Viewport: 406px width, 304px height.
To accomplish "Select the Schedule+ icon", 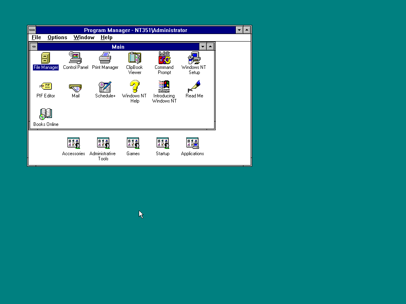I will 105,87.
